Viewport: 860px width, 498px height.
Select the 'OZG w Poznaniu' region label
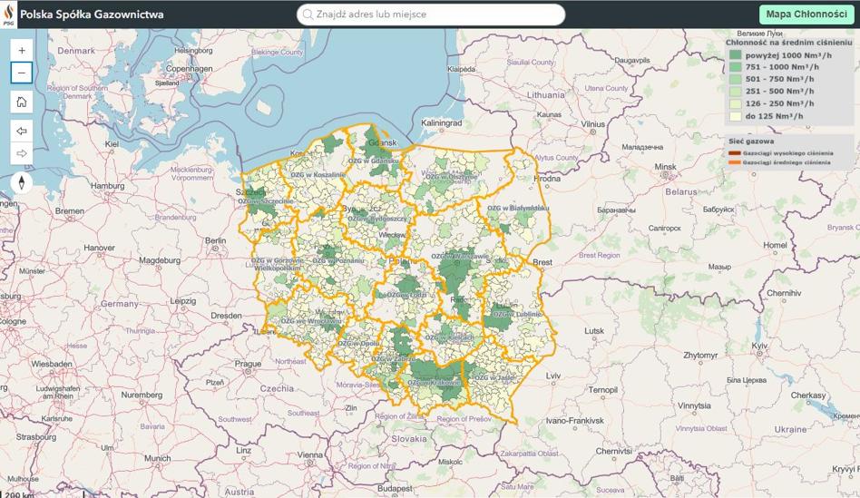click(337, 261)
